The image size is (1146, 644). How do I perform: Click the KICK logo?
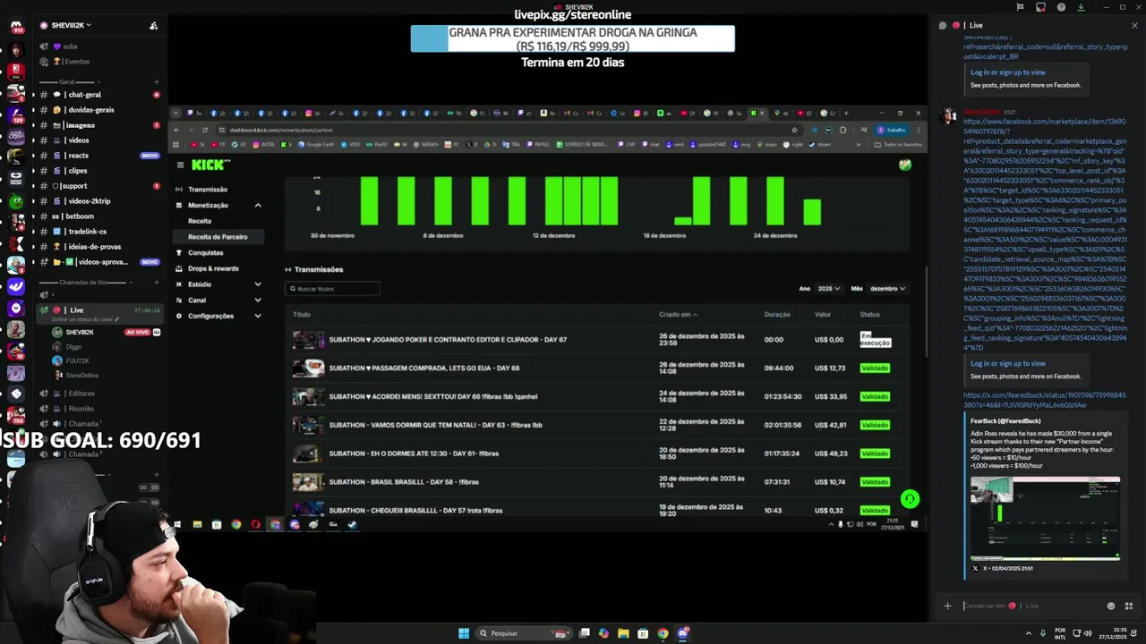pyautogui.click(x=210, y=165)
